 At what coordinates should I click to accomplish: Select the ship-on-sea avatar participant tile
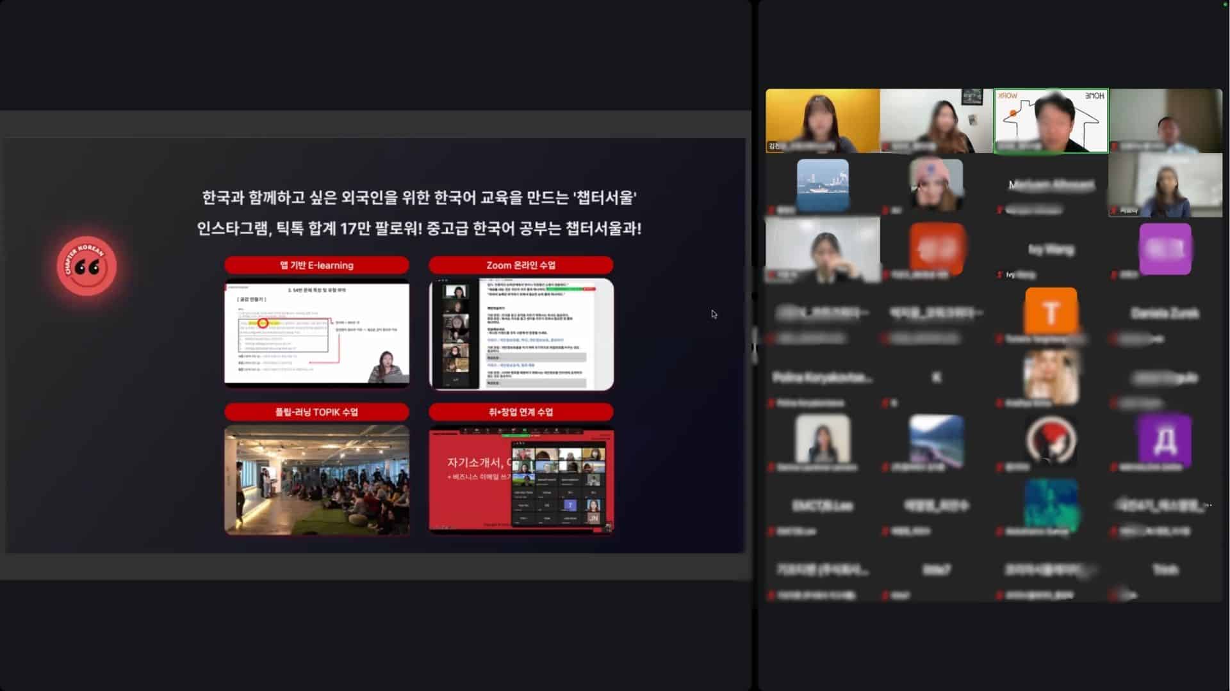pyautogui.click(x=823, y=185)
